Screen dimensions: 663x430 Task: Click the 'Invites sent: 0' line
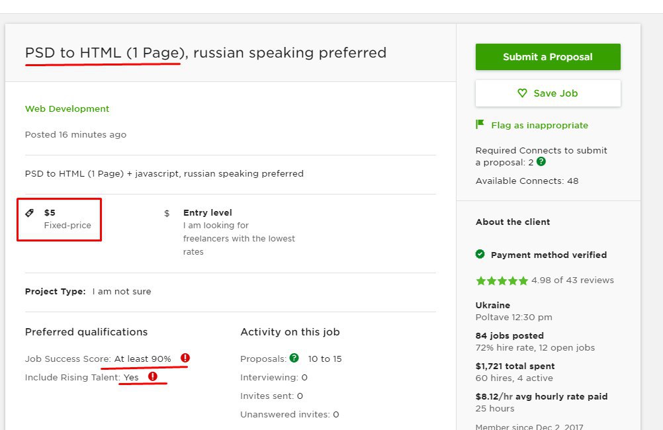tap(271, 396)
